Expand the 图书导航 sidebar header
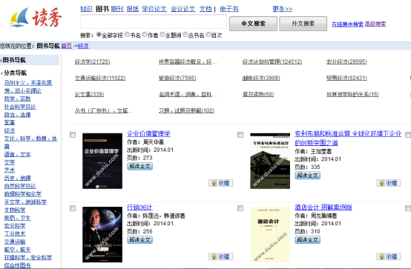The width and height of the screenshot is (411, 269). coord(14,60)
